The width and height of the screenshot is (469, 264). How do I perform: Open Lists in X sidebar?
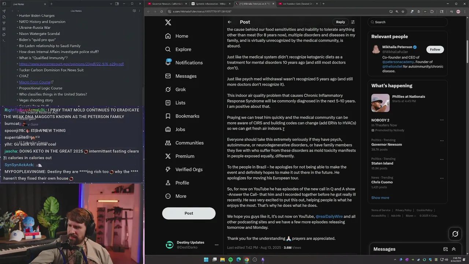(x=175, y=103)
